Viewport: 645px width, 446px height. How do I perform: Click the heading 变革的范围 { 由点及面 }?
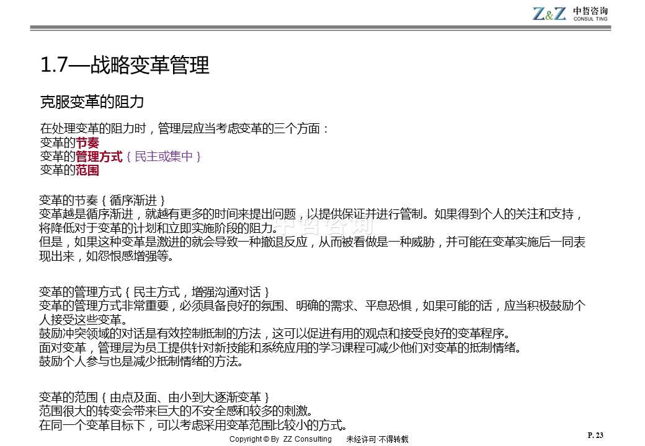(x=154, y=396)
